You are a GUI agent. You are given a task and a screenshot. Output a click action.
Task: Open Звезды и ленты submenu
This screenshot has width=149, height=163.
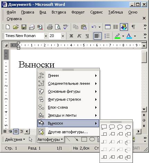coord(68,115)
